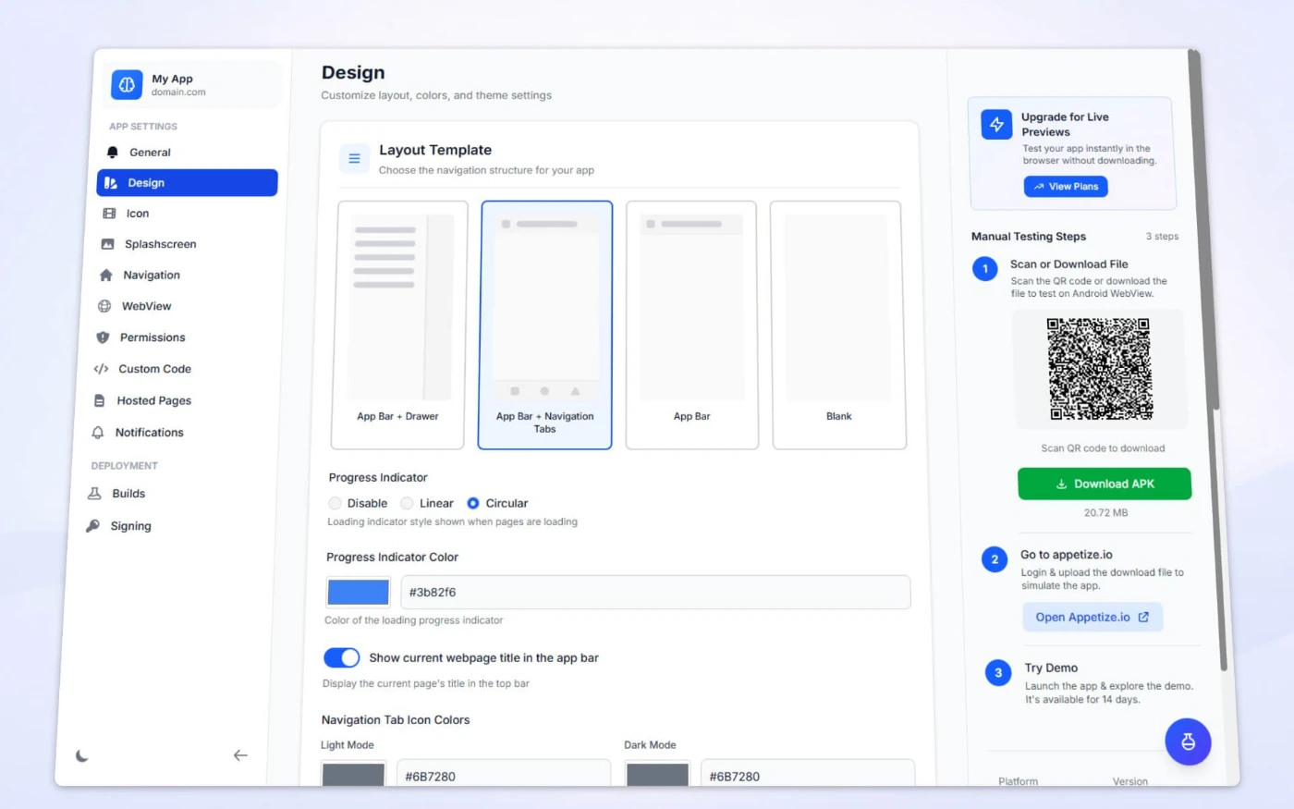This screenshot has width=1294, height=809.
Task: Open the Custom Code settings page
Action: click(x=154, y=369)
